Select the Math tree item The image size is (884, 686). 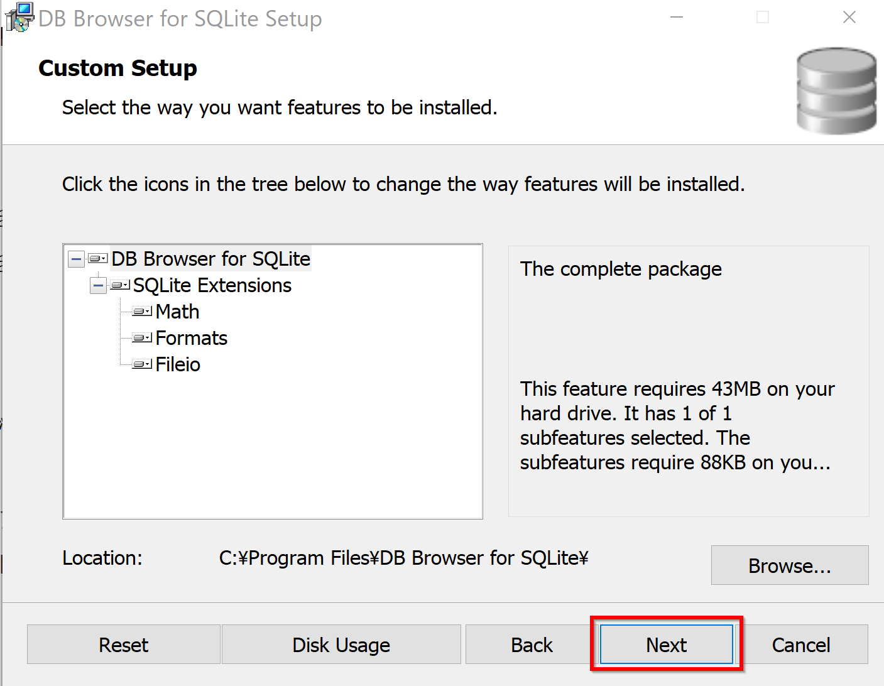pos(177,312)
